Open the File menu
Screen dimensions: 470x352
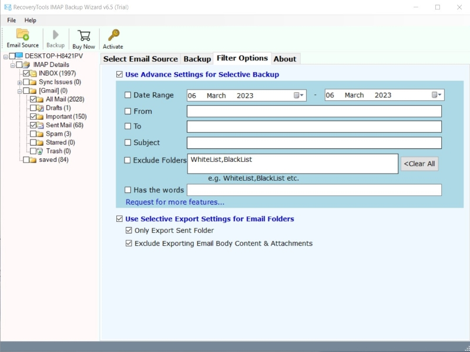click(12, 21)
